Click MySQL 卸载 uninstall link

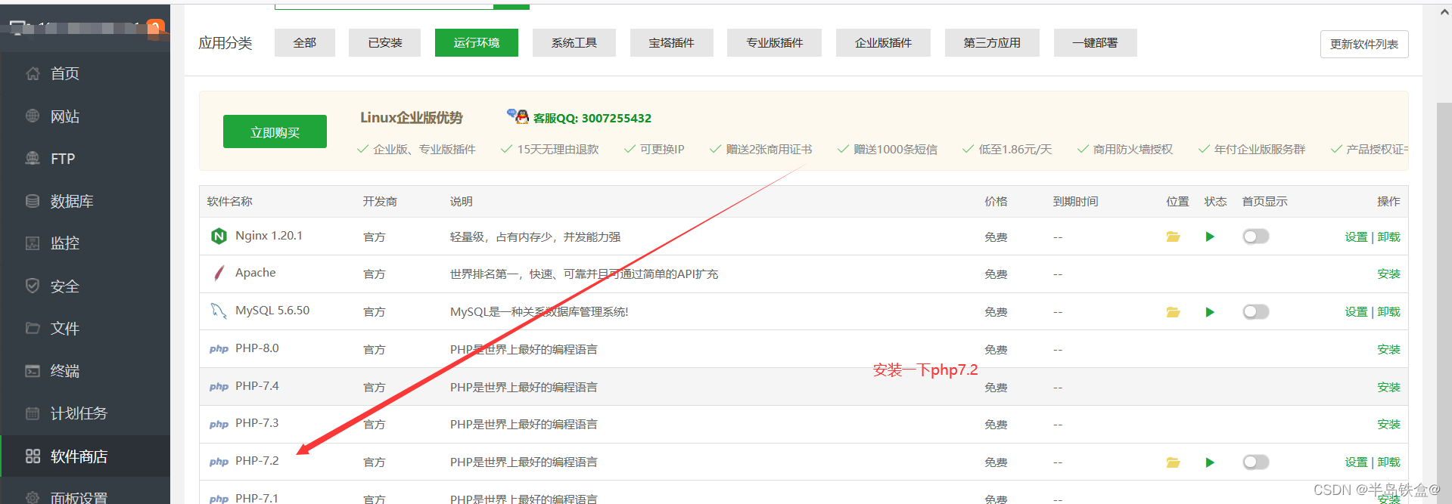1388,312
